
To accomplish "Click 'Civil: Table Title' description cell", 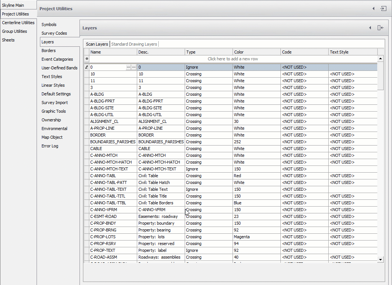I will (x=161, y=196).
